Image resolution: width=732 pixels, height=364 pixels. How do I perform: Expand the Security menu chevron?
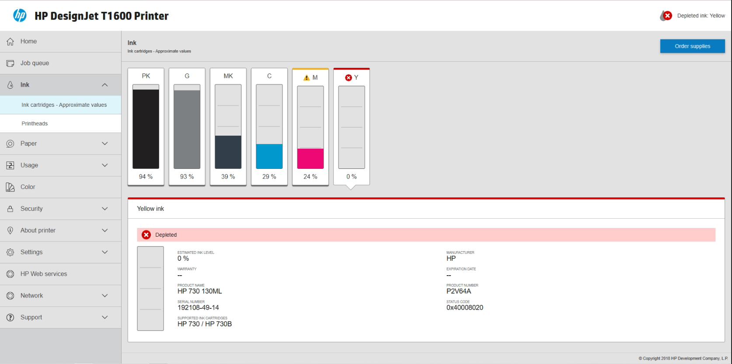click(105, 209)
